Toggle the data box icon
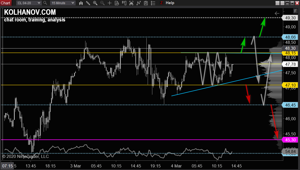300x170 pixels. click(x=117, y=3)
